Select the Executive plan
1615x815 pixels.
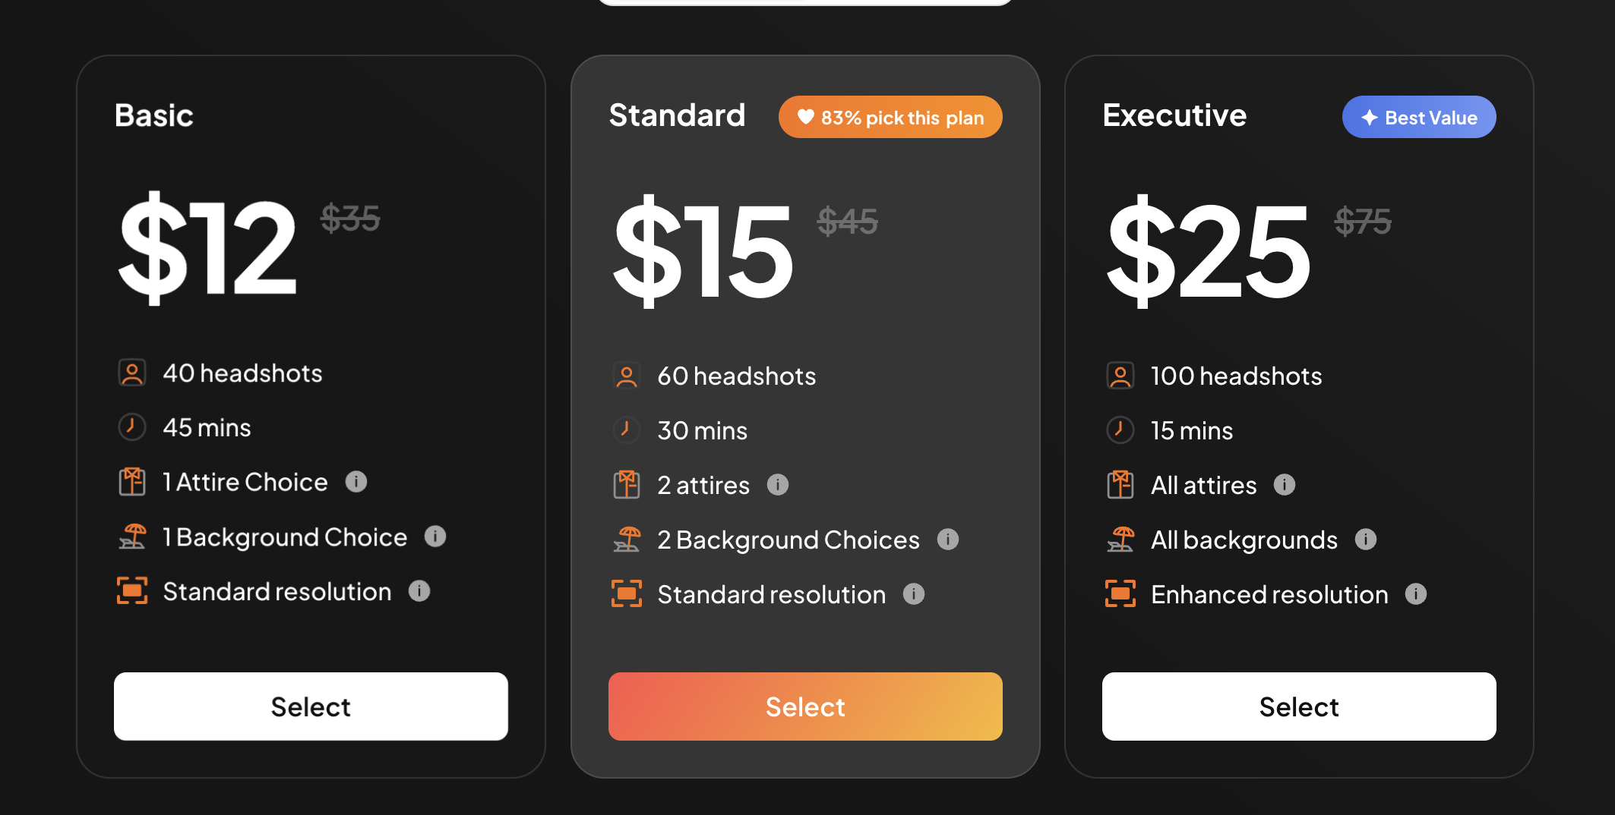(1298, 706)
